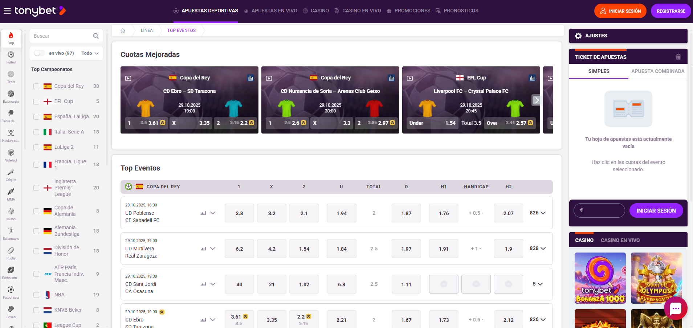
Task: Click the top Iniciar Sesión button
Action: click(x=620, y=11)
